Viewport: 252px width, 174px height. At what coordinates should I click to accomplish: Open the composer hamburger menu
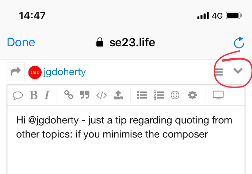pos(219,72)
